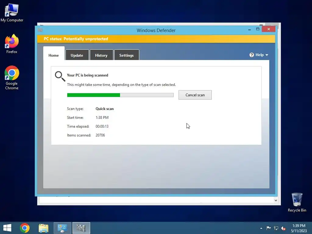Click the items scanned count 20706

tap(100, 135)
